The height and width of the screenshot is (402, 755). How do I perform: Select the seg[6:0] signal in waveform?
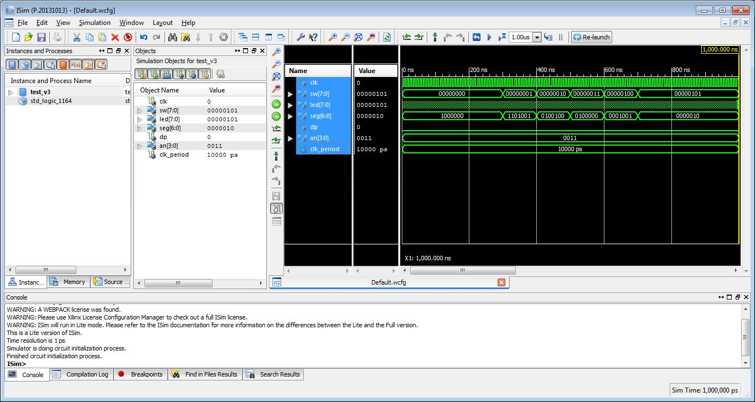tap(320, 116)
